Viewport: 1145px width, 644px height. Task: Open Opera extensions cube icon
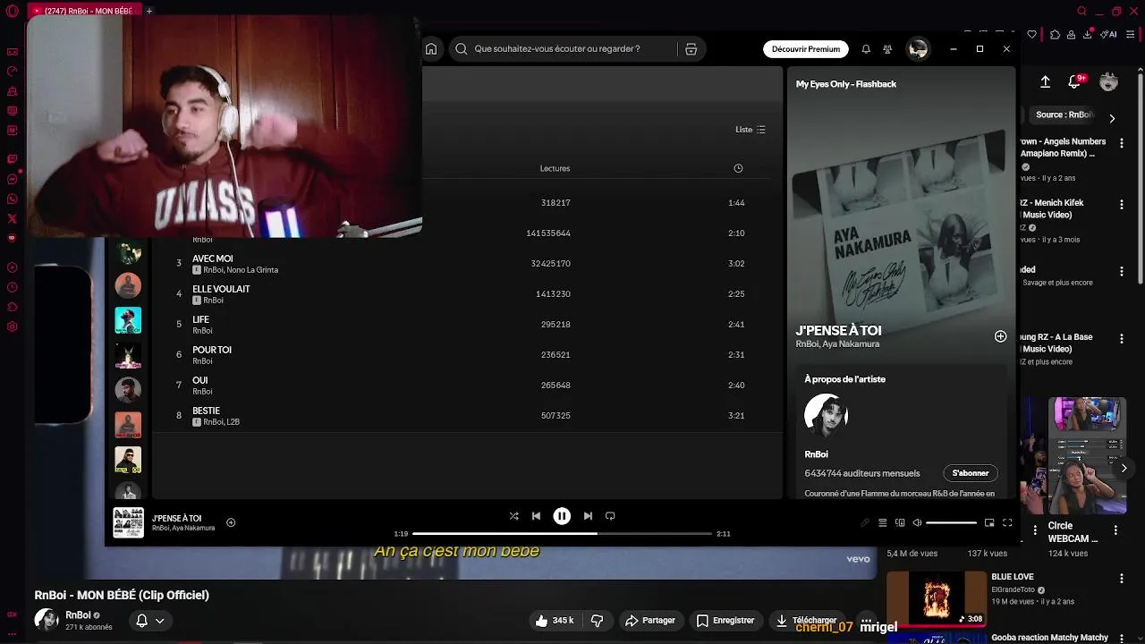[1055, 35]
